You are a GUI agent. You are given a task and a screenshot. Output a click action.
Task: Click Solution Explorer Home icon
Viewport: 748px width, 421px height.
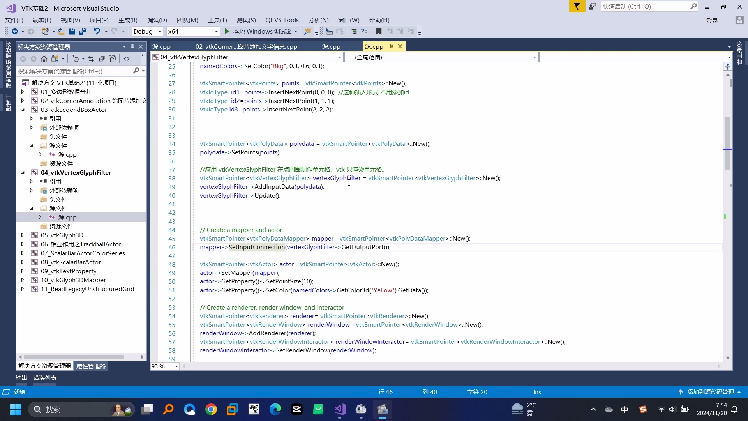(44, 59)
